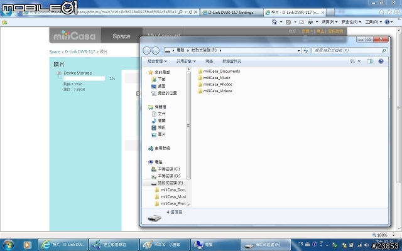Select Desktop in the navigation pane
Viewport: 402px width, 251px height.
tap(159, 86)
